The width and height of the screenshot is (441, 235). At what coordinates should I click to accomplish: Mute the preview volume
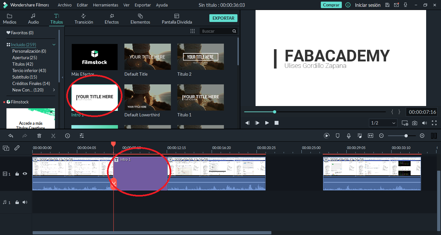pyautogui.click(x=425, y=123)
